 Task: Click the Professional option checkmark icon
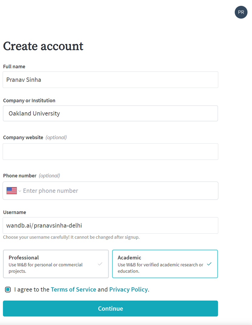100,264
